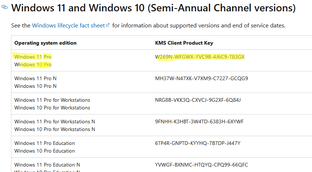Click the external link icon after fact sheet
Screen dimensions: 312x172
coord(108,25)
